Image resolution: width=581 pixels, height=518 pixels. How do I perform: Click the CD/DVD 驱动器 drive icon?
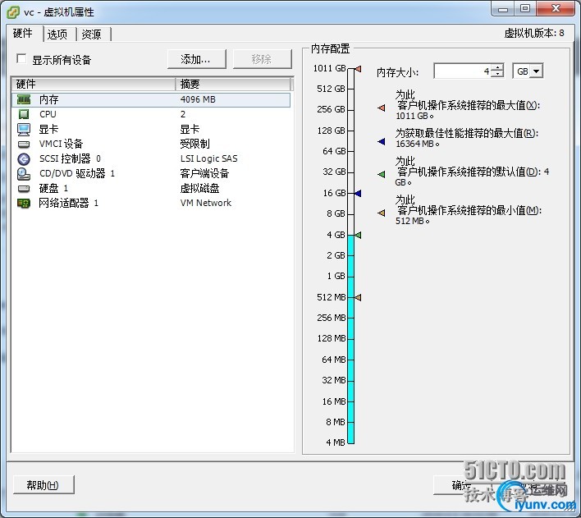(24, 173)
